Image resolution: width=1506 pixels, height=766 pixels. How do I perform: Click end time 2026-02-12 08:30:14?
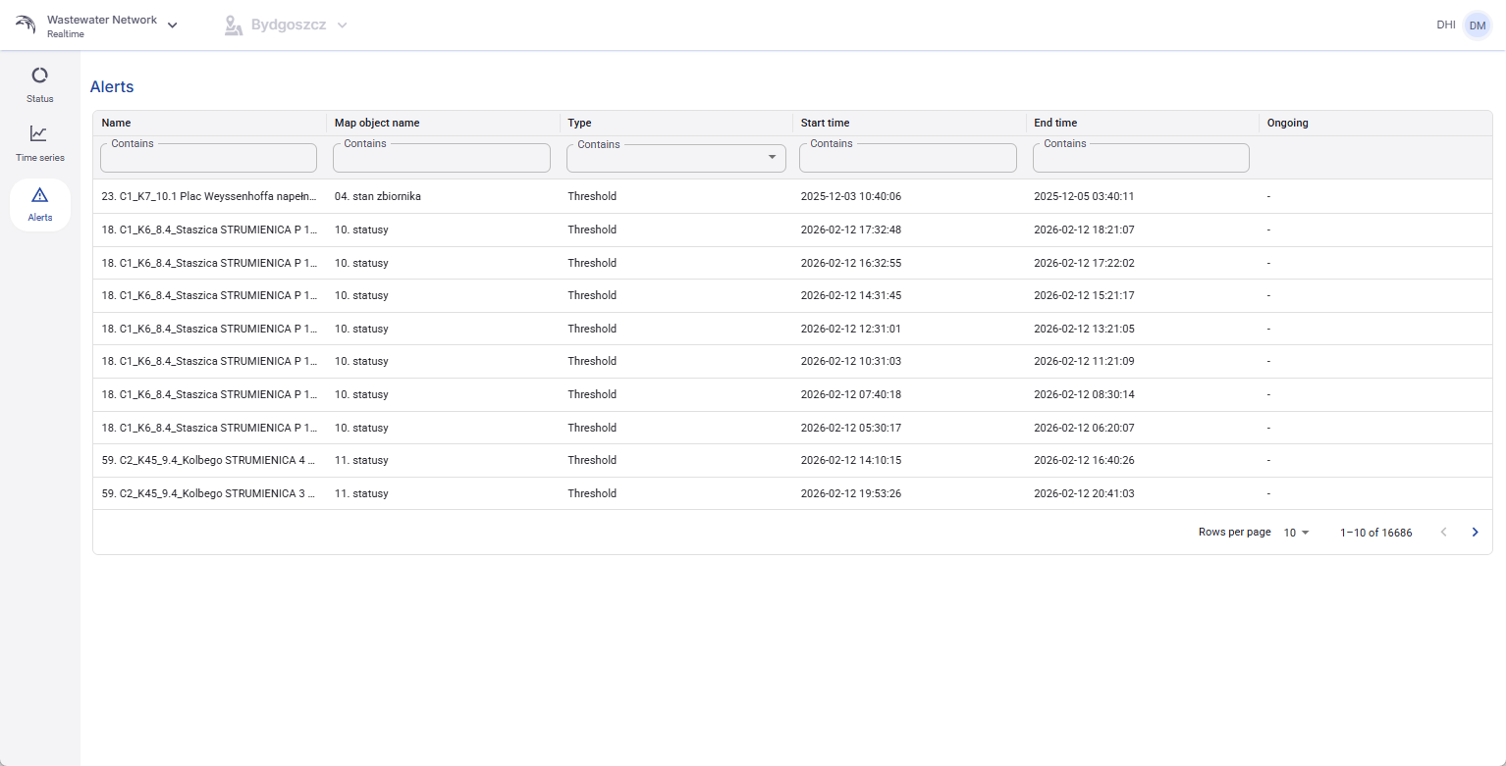pos(1084,394)
